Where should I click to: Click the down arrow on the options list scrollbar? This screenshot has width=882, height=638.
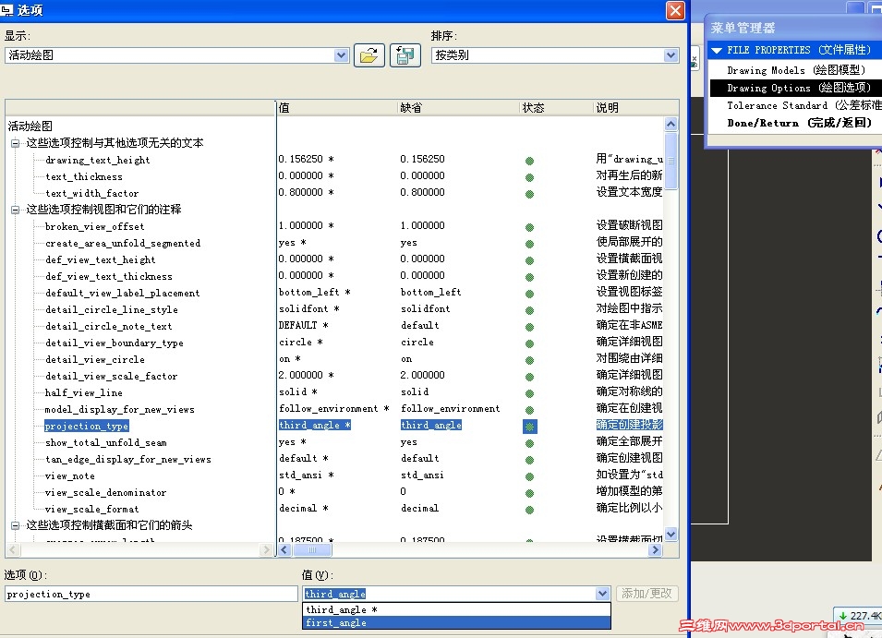(671, 533)
